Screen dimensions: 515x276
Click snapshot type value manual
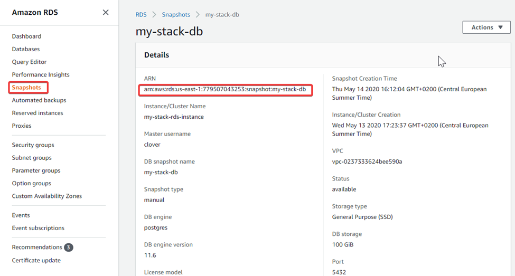pyautogui.click(x=154, y=200)
